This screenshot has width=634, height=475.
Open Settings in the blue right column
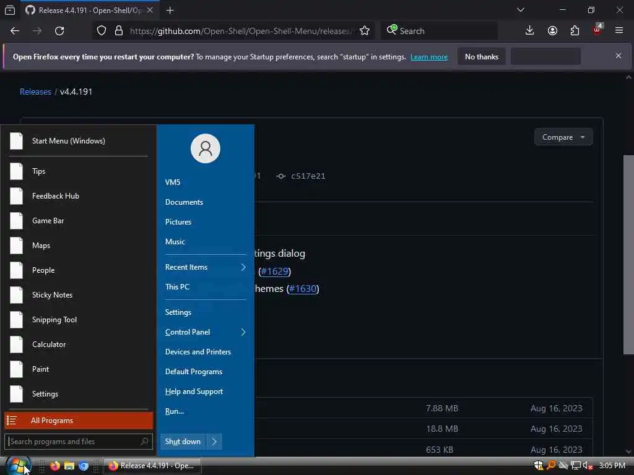[x=206, y=312]
